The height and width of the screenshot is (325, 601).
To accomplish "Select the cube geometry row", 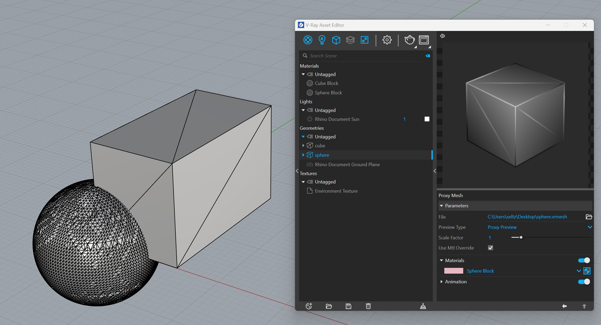I will pyautogui.click(x=366, y=146).
